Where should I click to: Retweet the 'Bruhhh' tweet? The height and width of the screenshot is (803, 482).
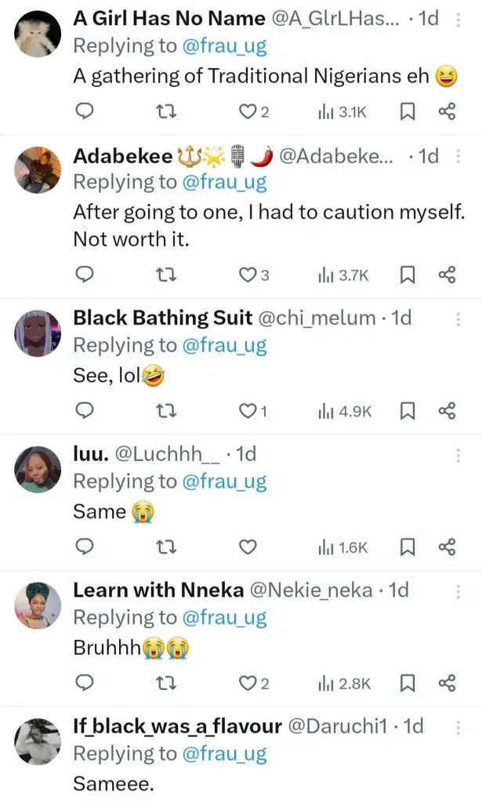166,683
